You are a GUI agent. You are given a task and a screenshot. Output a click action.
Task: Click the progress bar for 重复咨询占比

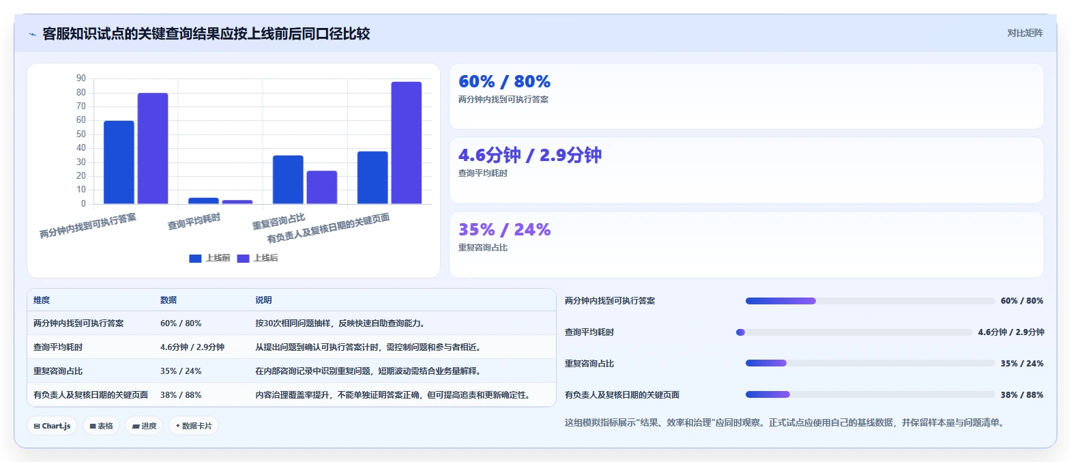click(x=870, y=364)
